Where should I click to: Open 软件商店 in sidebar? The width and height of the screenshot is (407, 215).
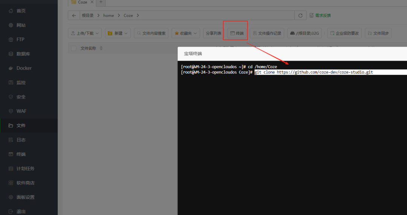(x=26, y=183)
